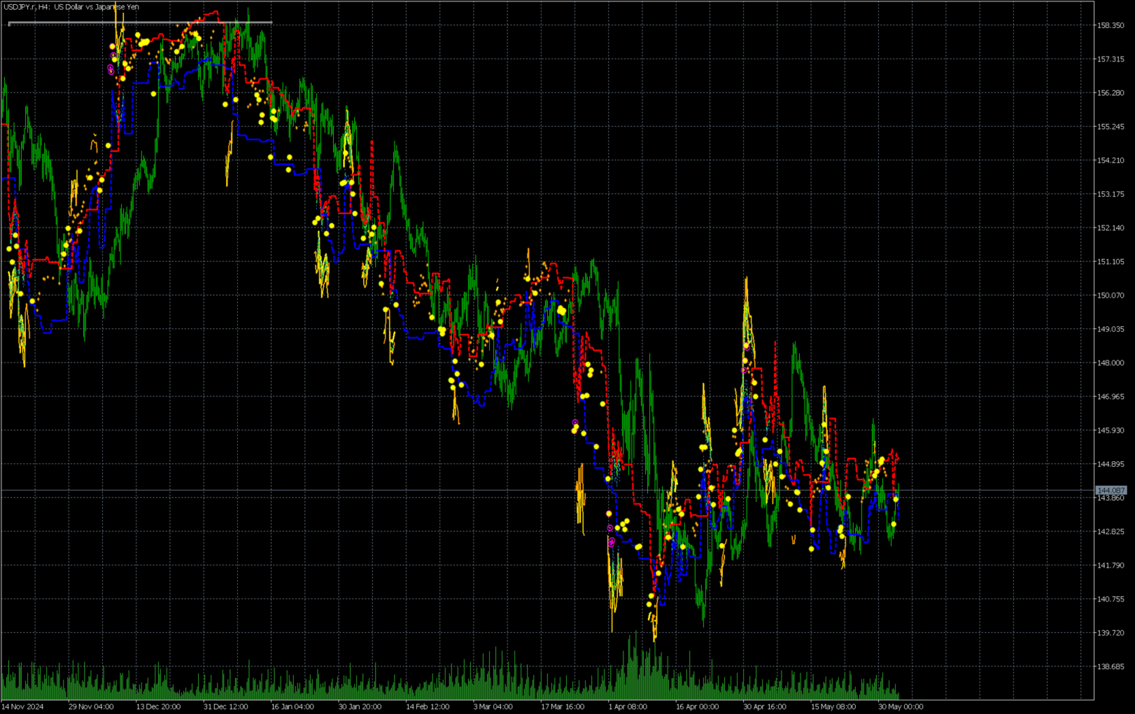Screen dimensions: 1135x714
Task: Click the 15 May 08:00 time label
Action: click(833, 707)
